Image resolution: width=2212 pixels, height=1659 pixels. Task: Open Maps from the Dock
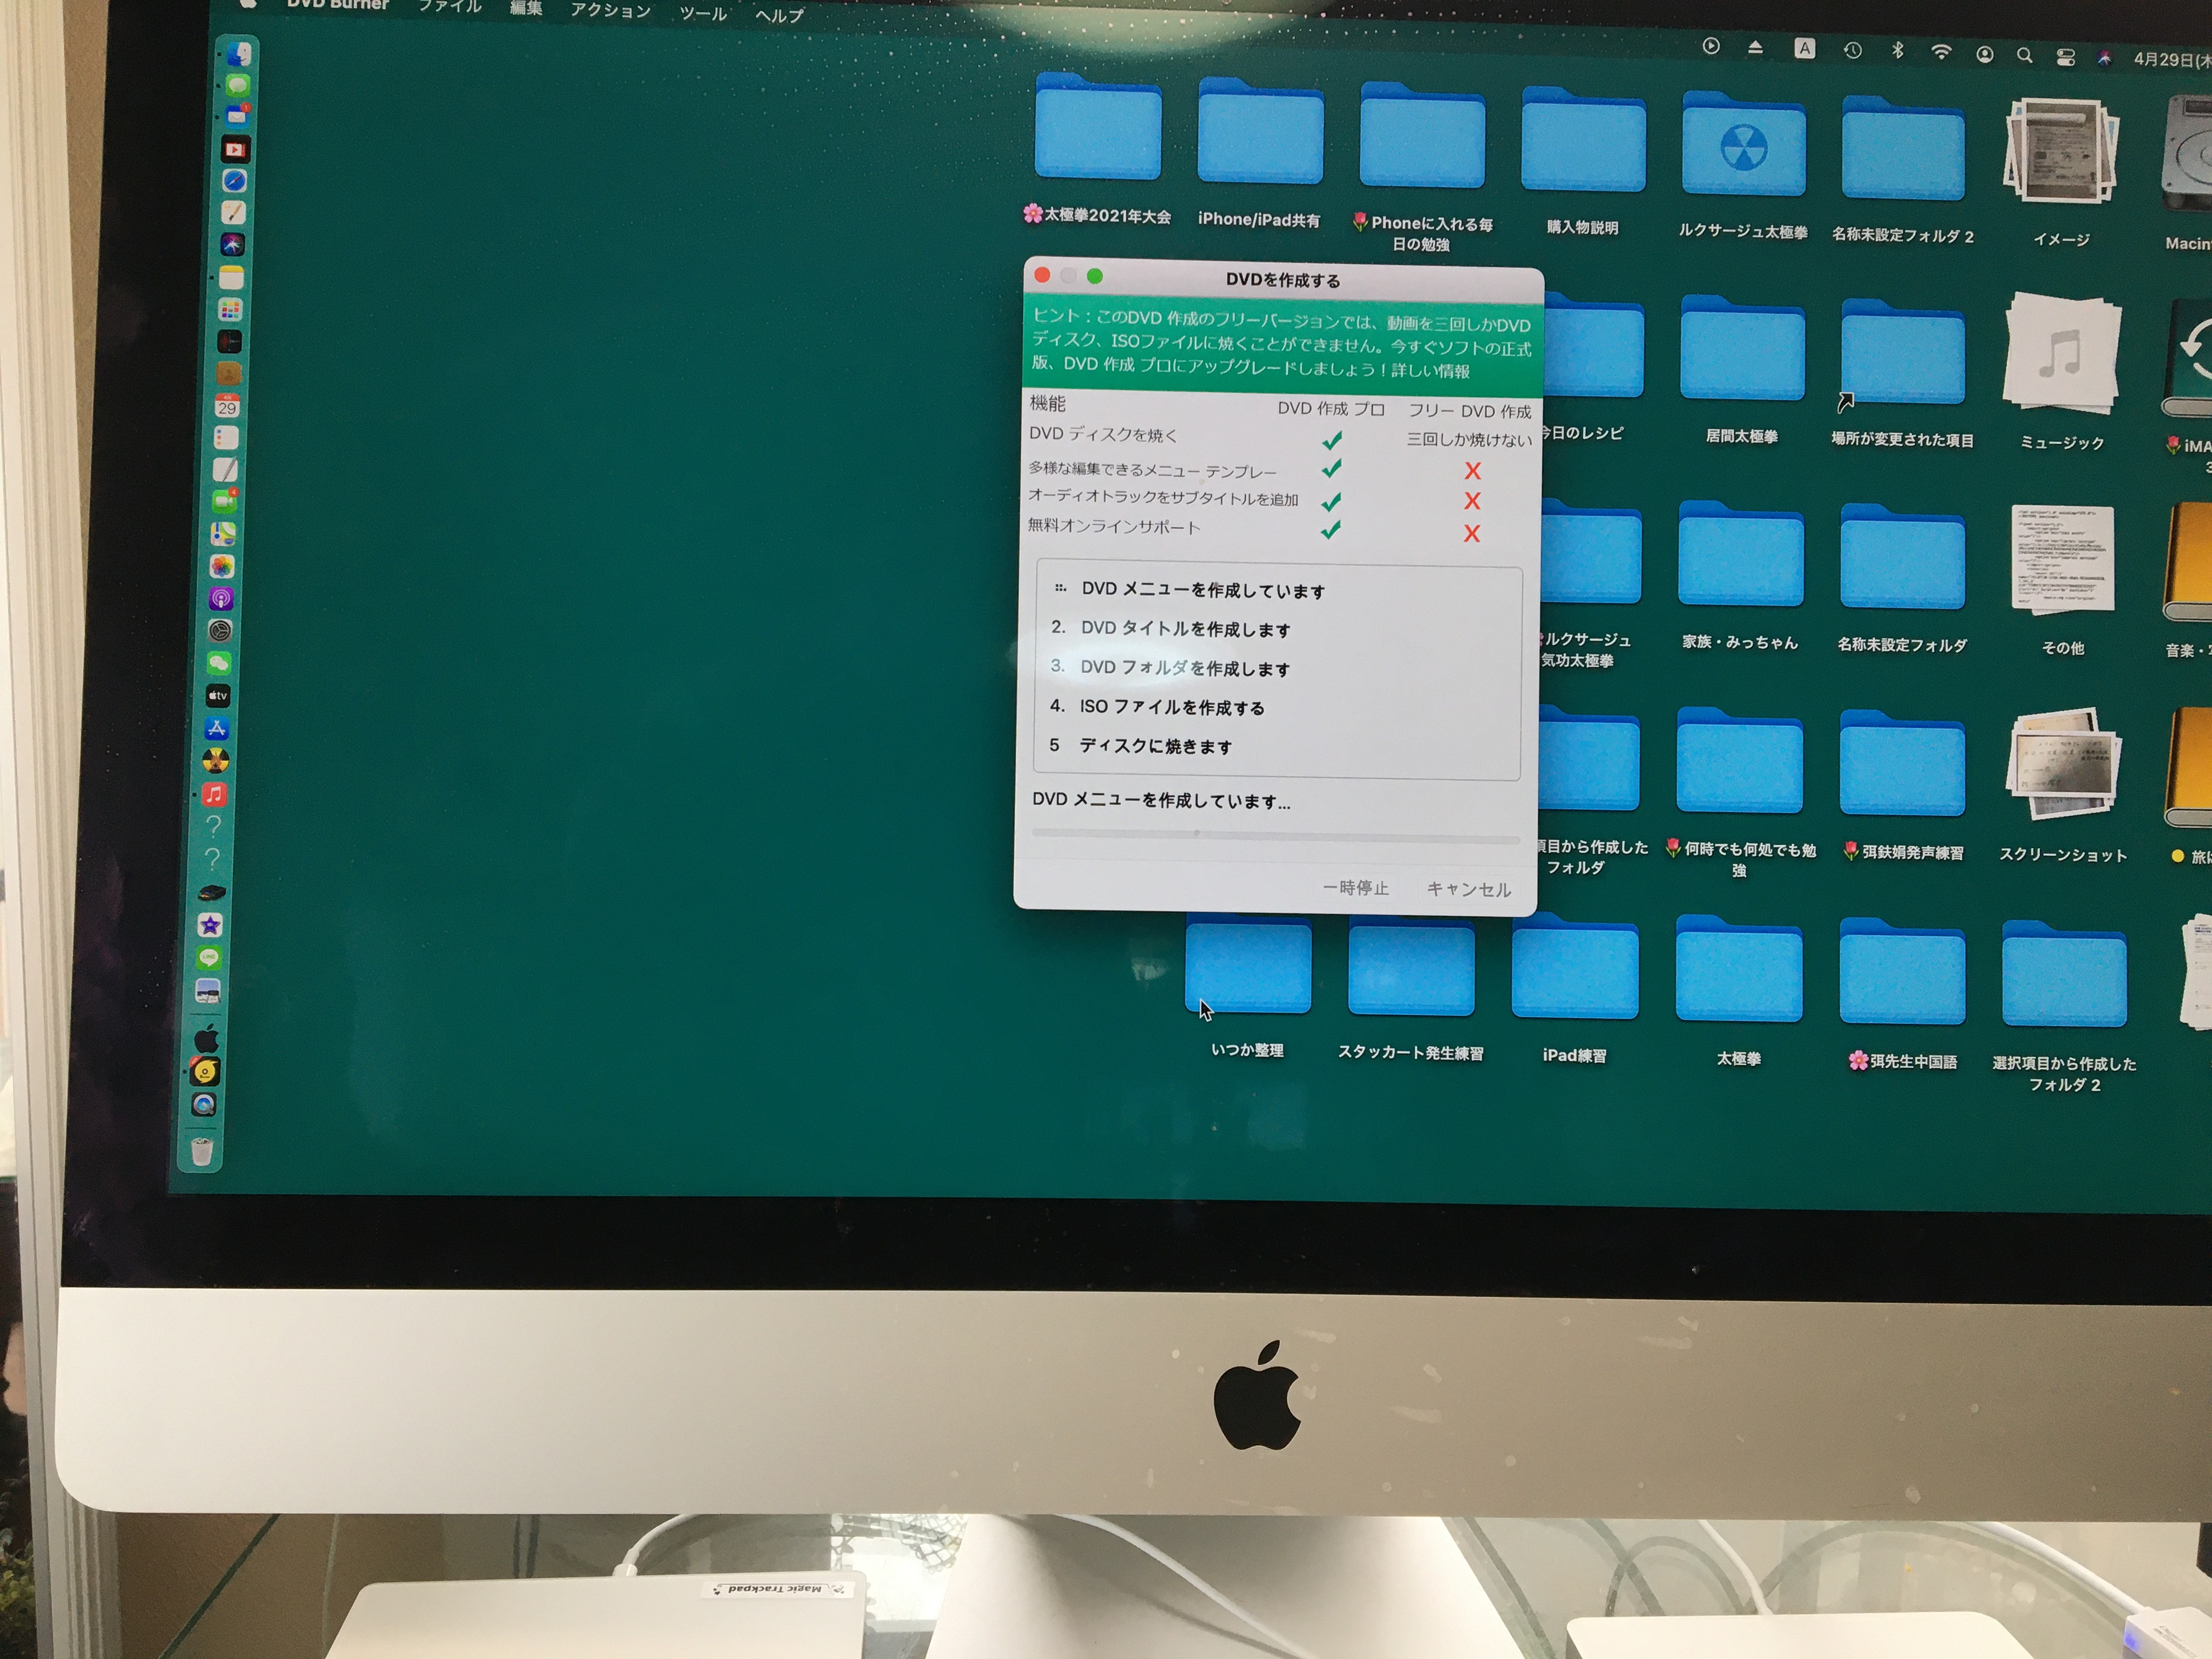[x=223, y=534]
